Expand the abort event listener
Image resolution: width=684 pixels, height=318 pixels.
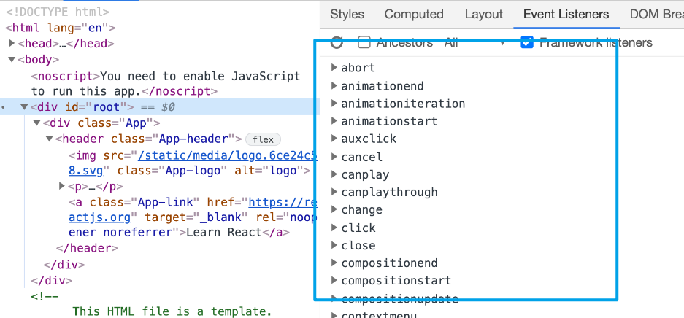pos(334,68)
